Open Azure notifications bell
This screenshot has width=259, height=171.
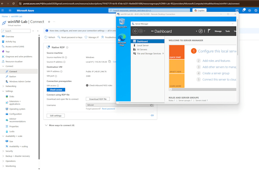click(243, 11)
